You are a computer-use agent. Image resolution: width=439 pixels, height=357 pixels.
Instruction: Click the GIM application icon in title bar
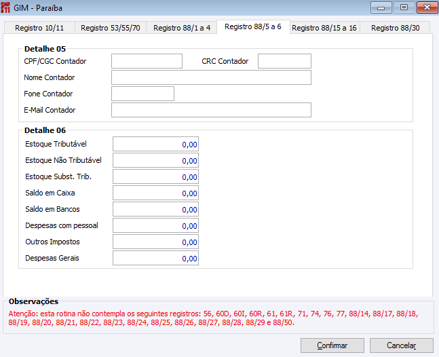(5, 7)
